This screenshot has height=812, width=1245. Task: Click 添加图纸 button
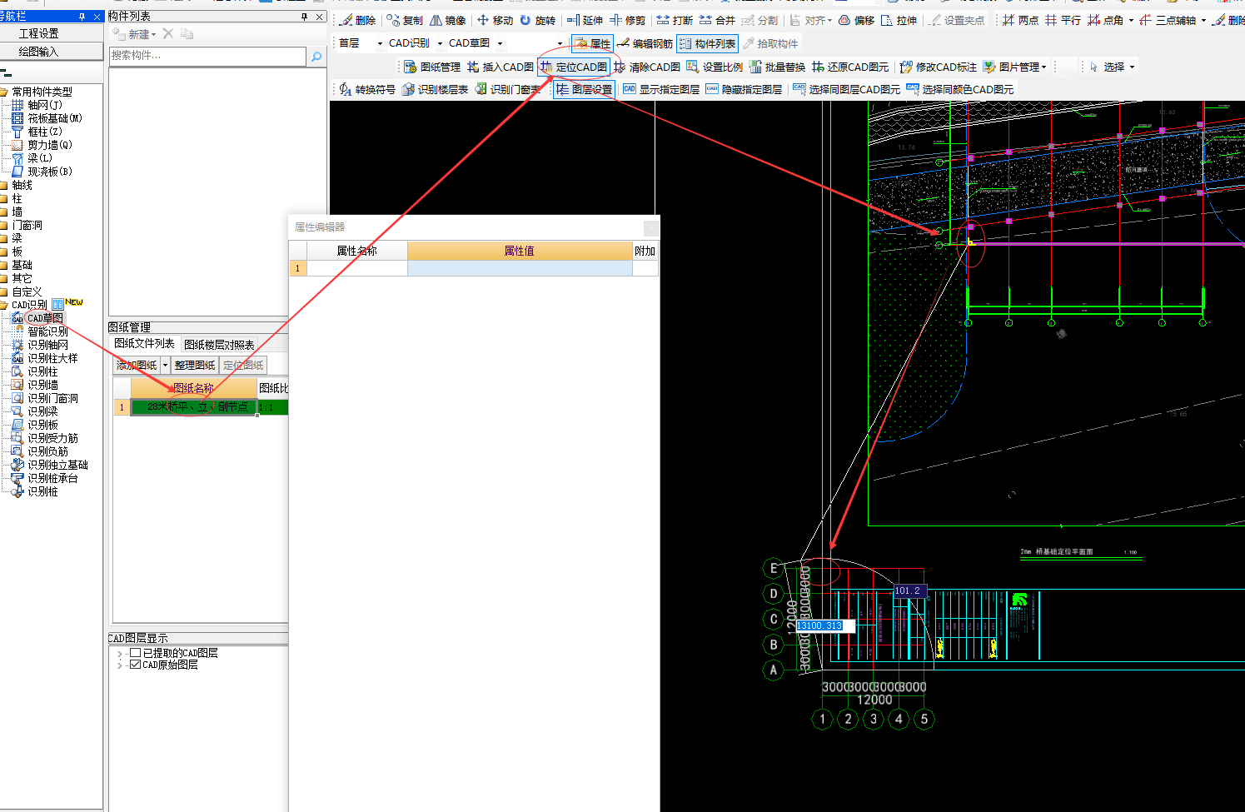(x=137, y=365)
